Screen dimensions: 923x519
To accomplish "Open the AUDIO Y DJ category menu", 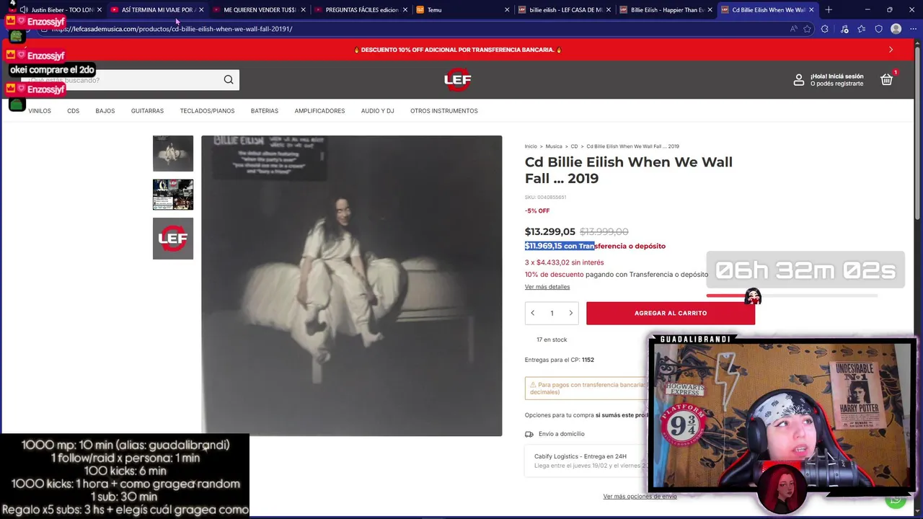I will click(x=377, y=111).
